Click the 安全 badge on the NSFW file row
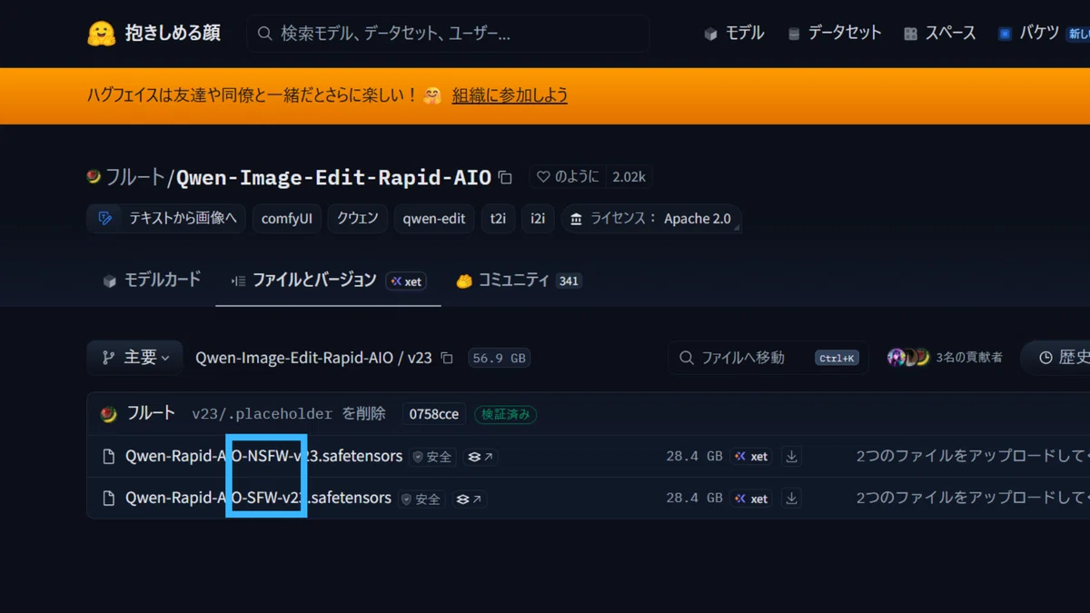1090x613 pixels. coord(432,457)
